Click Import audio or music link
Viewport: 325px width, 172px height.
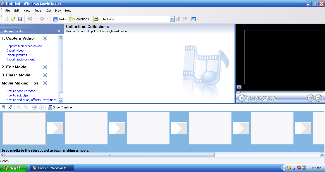pos(21,59)
